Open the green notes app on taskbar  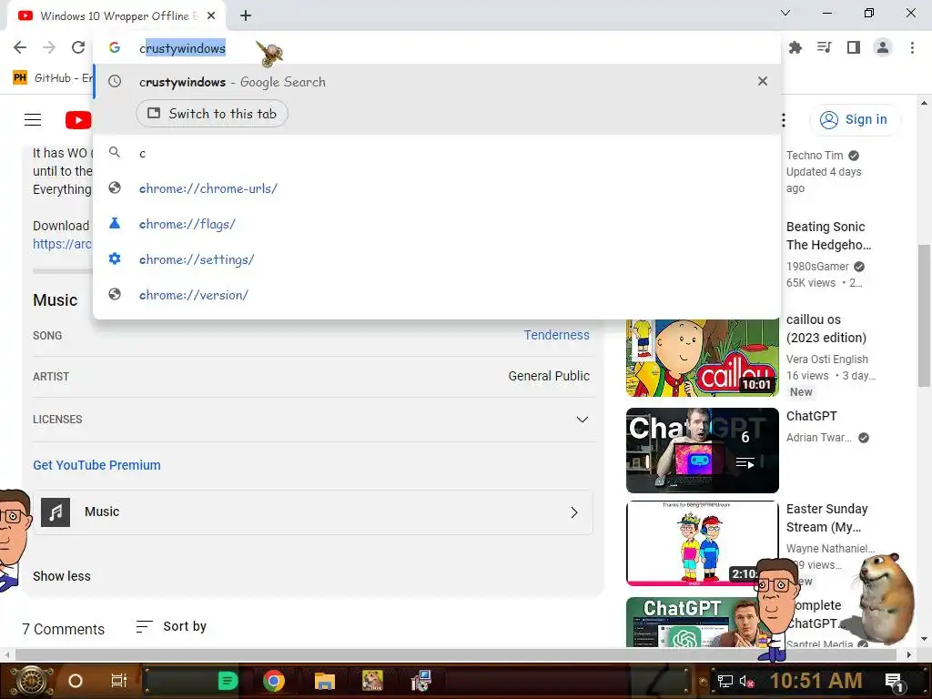228,681
